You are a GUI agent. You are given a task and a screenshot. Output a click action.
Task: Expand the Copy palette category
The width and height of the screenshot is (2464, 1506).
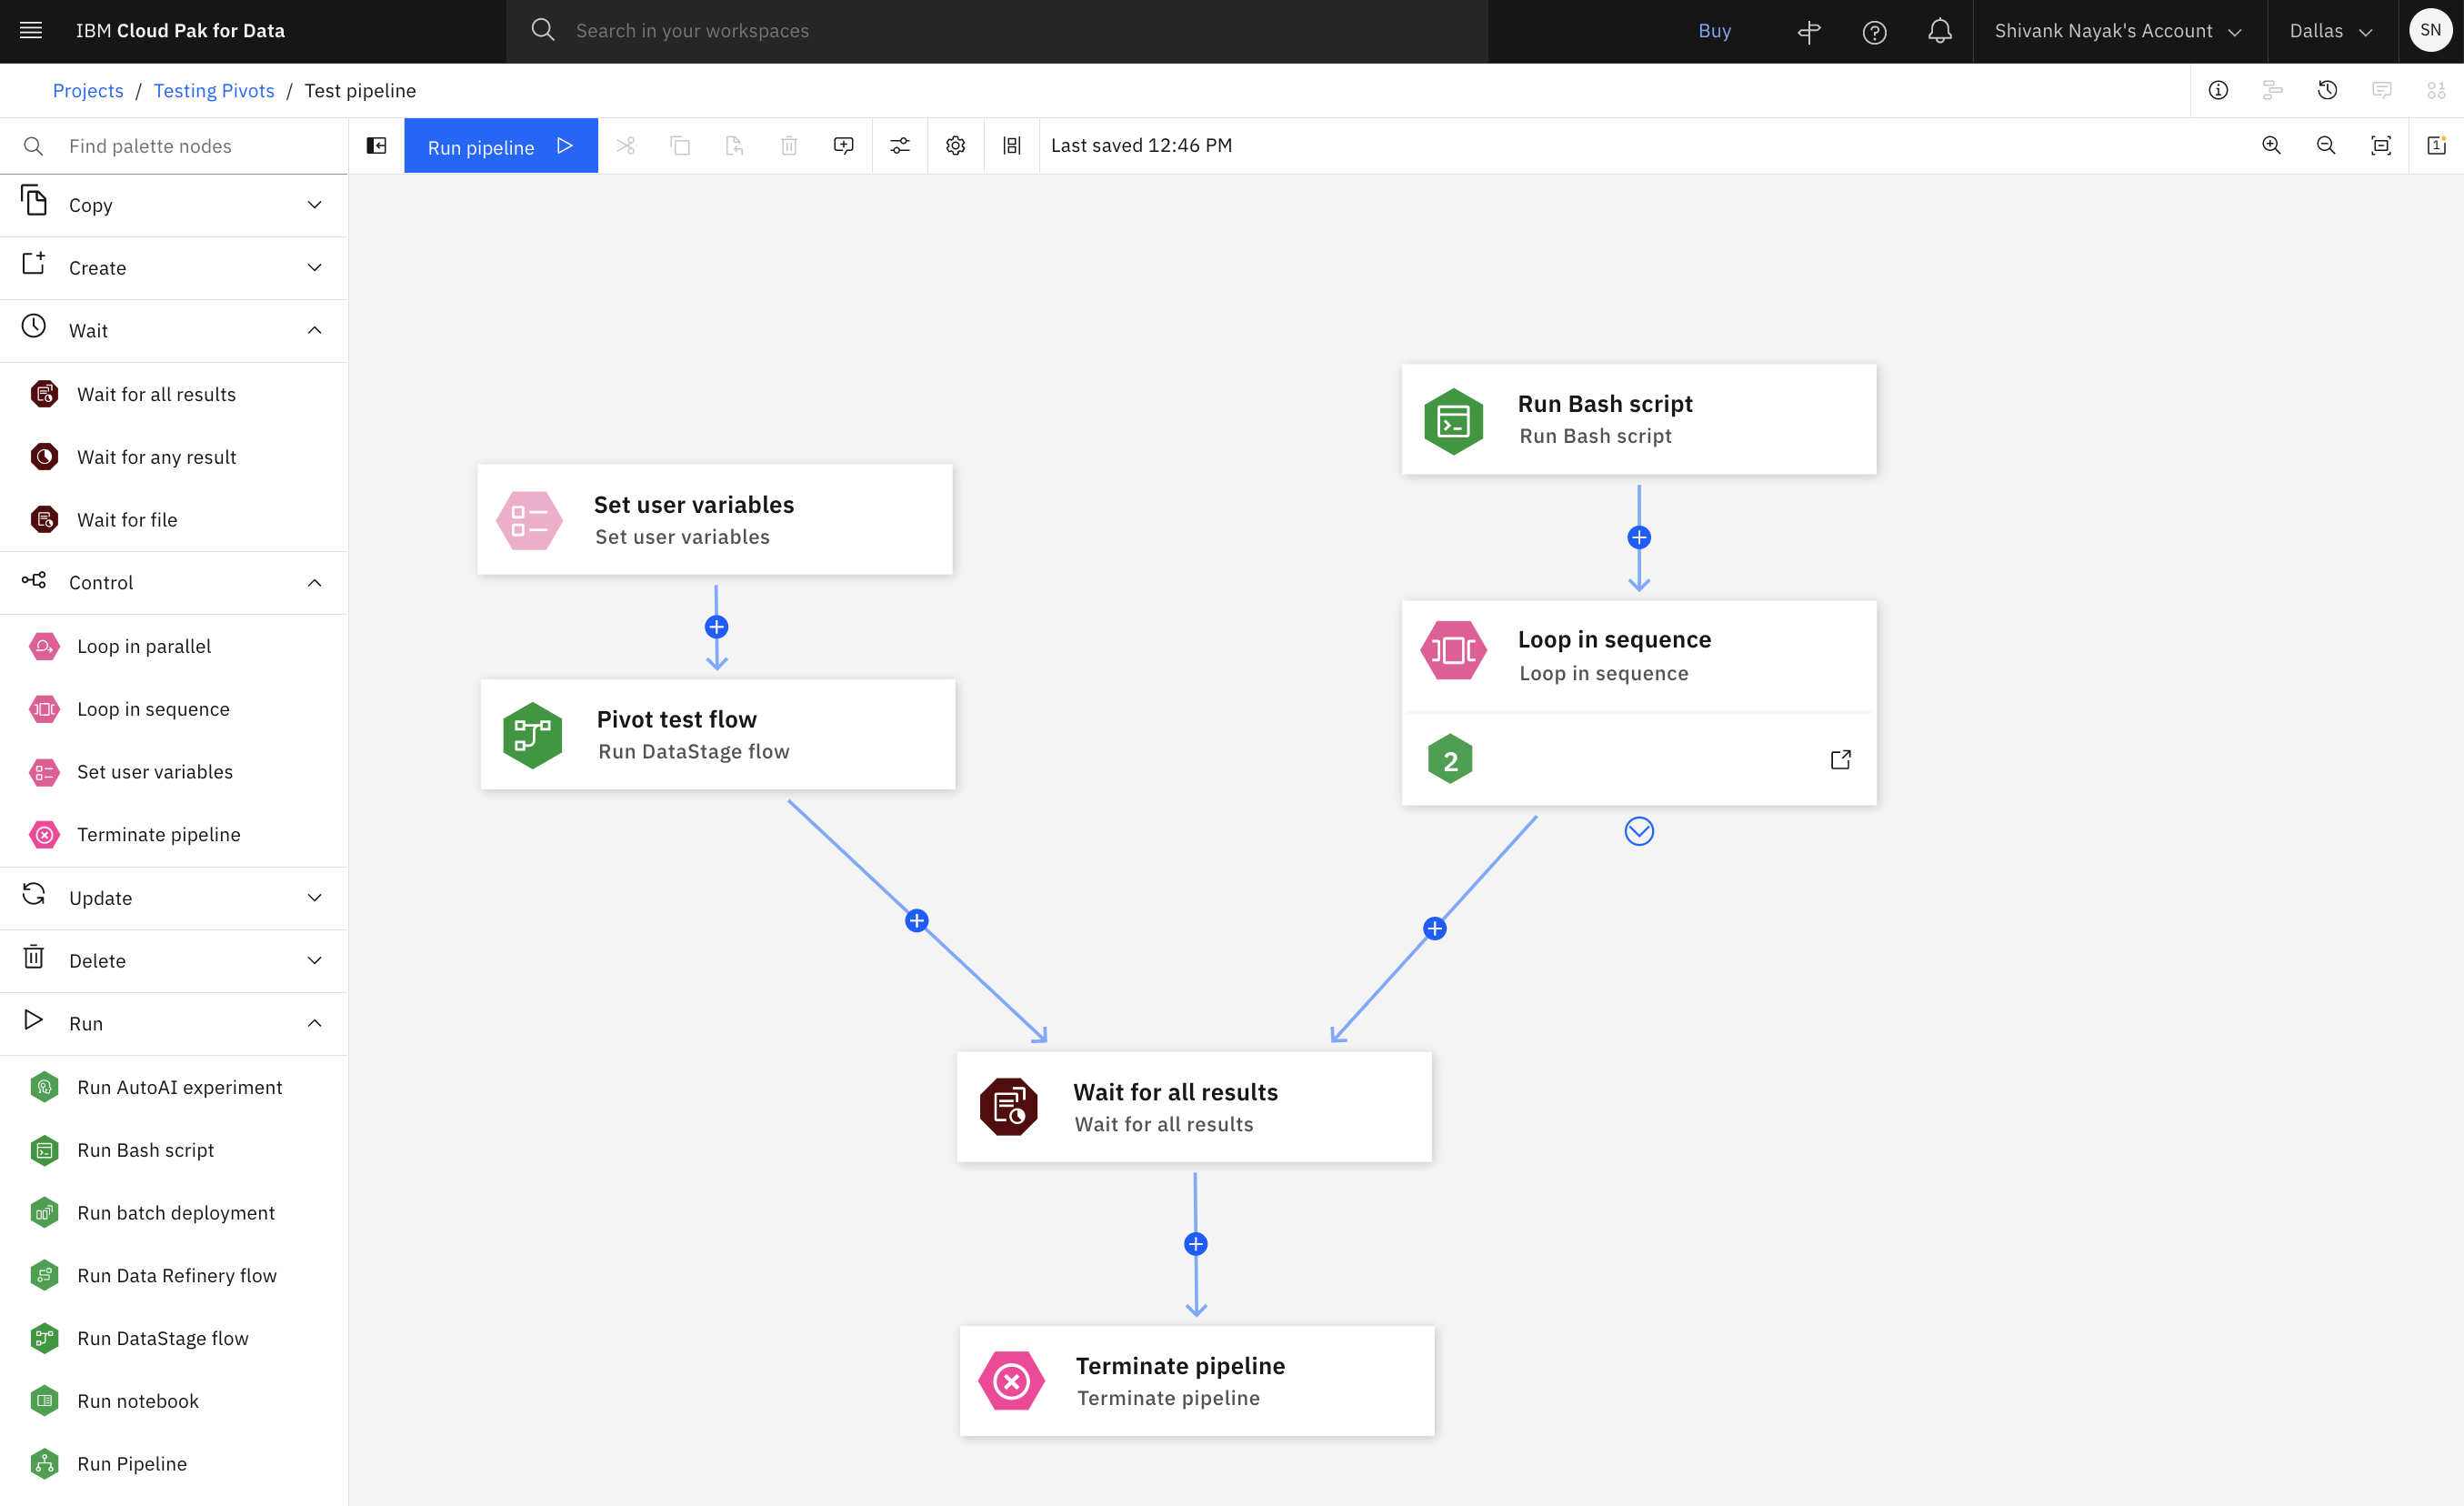174,205
